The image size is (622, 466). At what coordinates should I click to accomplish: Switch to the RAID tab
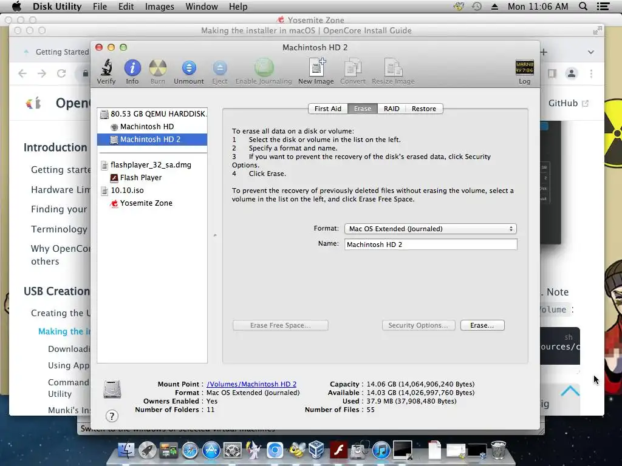click(x=392, y=109)
